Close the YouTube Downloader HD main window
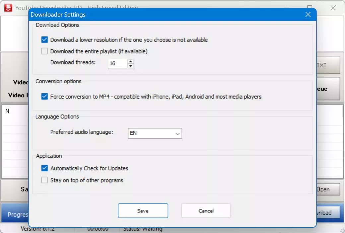The width and height of the screenshot is (345, 233). click(333, 8)
